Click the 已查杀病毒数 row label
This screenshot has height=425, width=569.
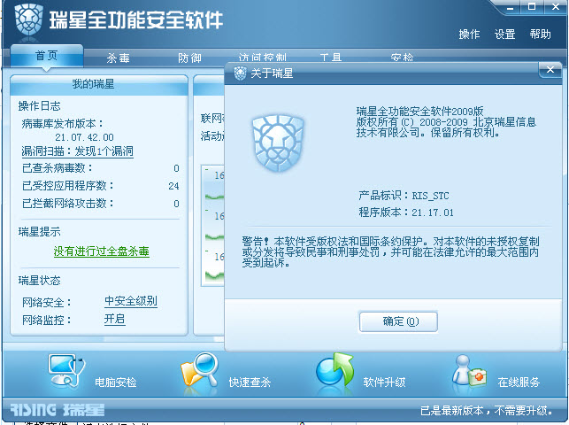click(x=58, y=168)
